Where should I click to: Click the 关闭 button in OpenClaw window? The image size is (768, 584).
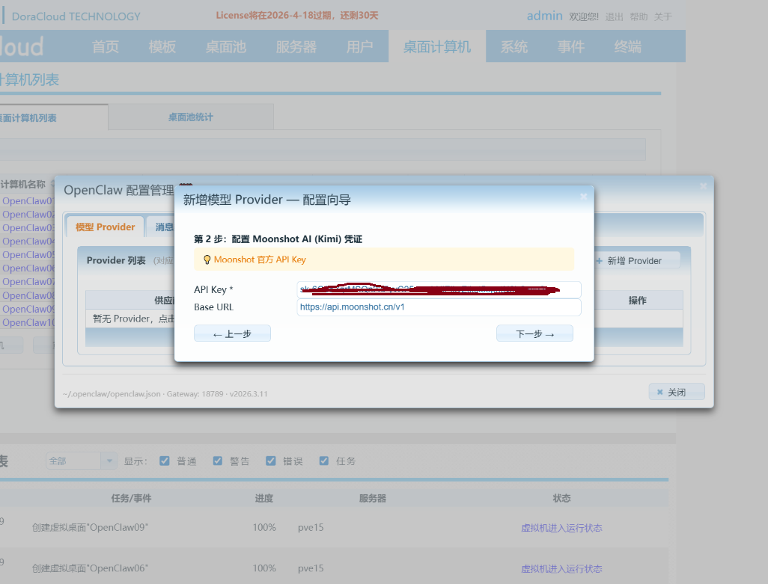(x=677, y=392)
